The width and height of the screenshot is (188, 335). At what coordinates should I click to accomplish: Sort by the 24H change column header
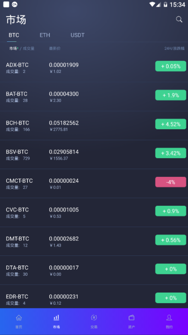click(174, 49)
